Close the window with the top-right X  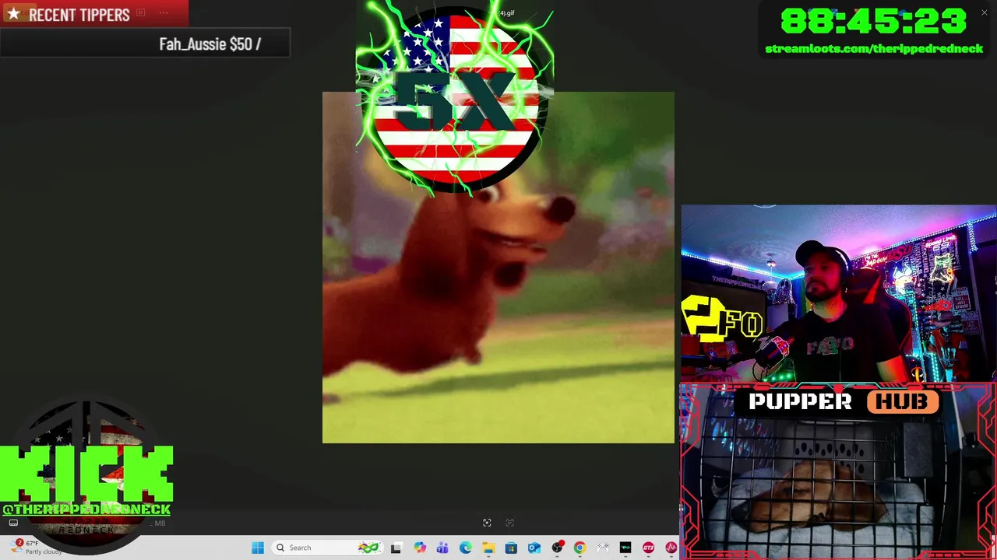tap(985, 12)
